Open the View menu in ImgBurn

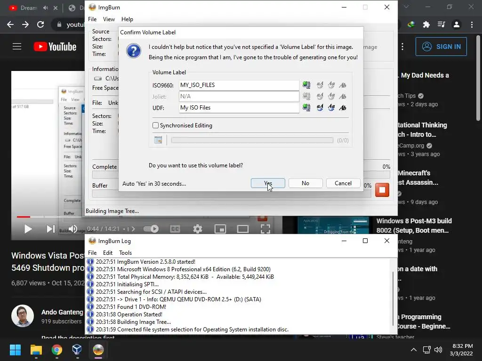(109, 19)
